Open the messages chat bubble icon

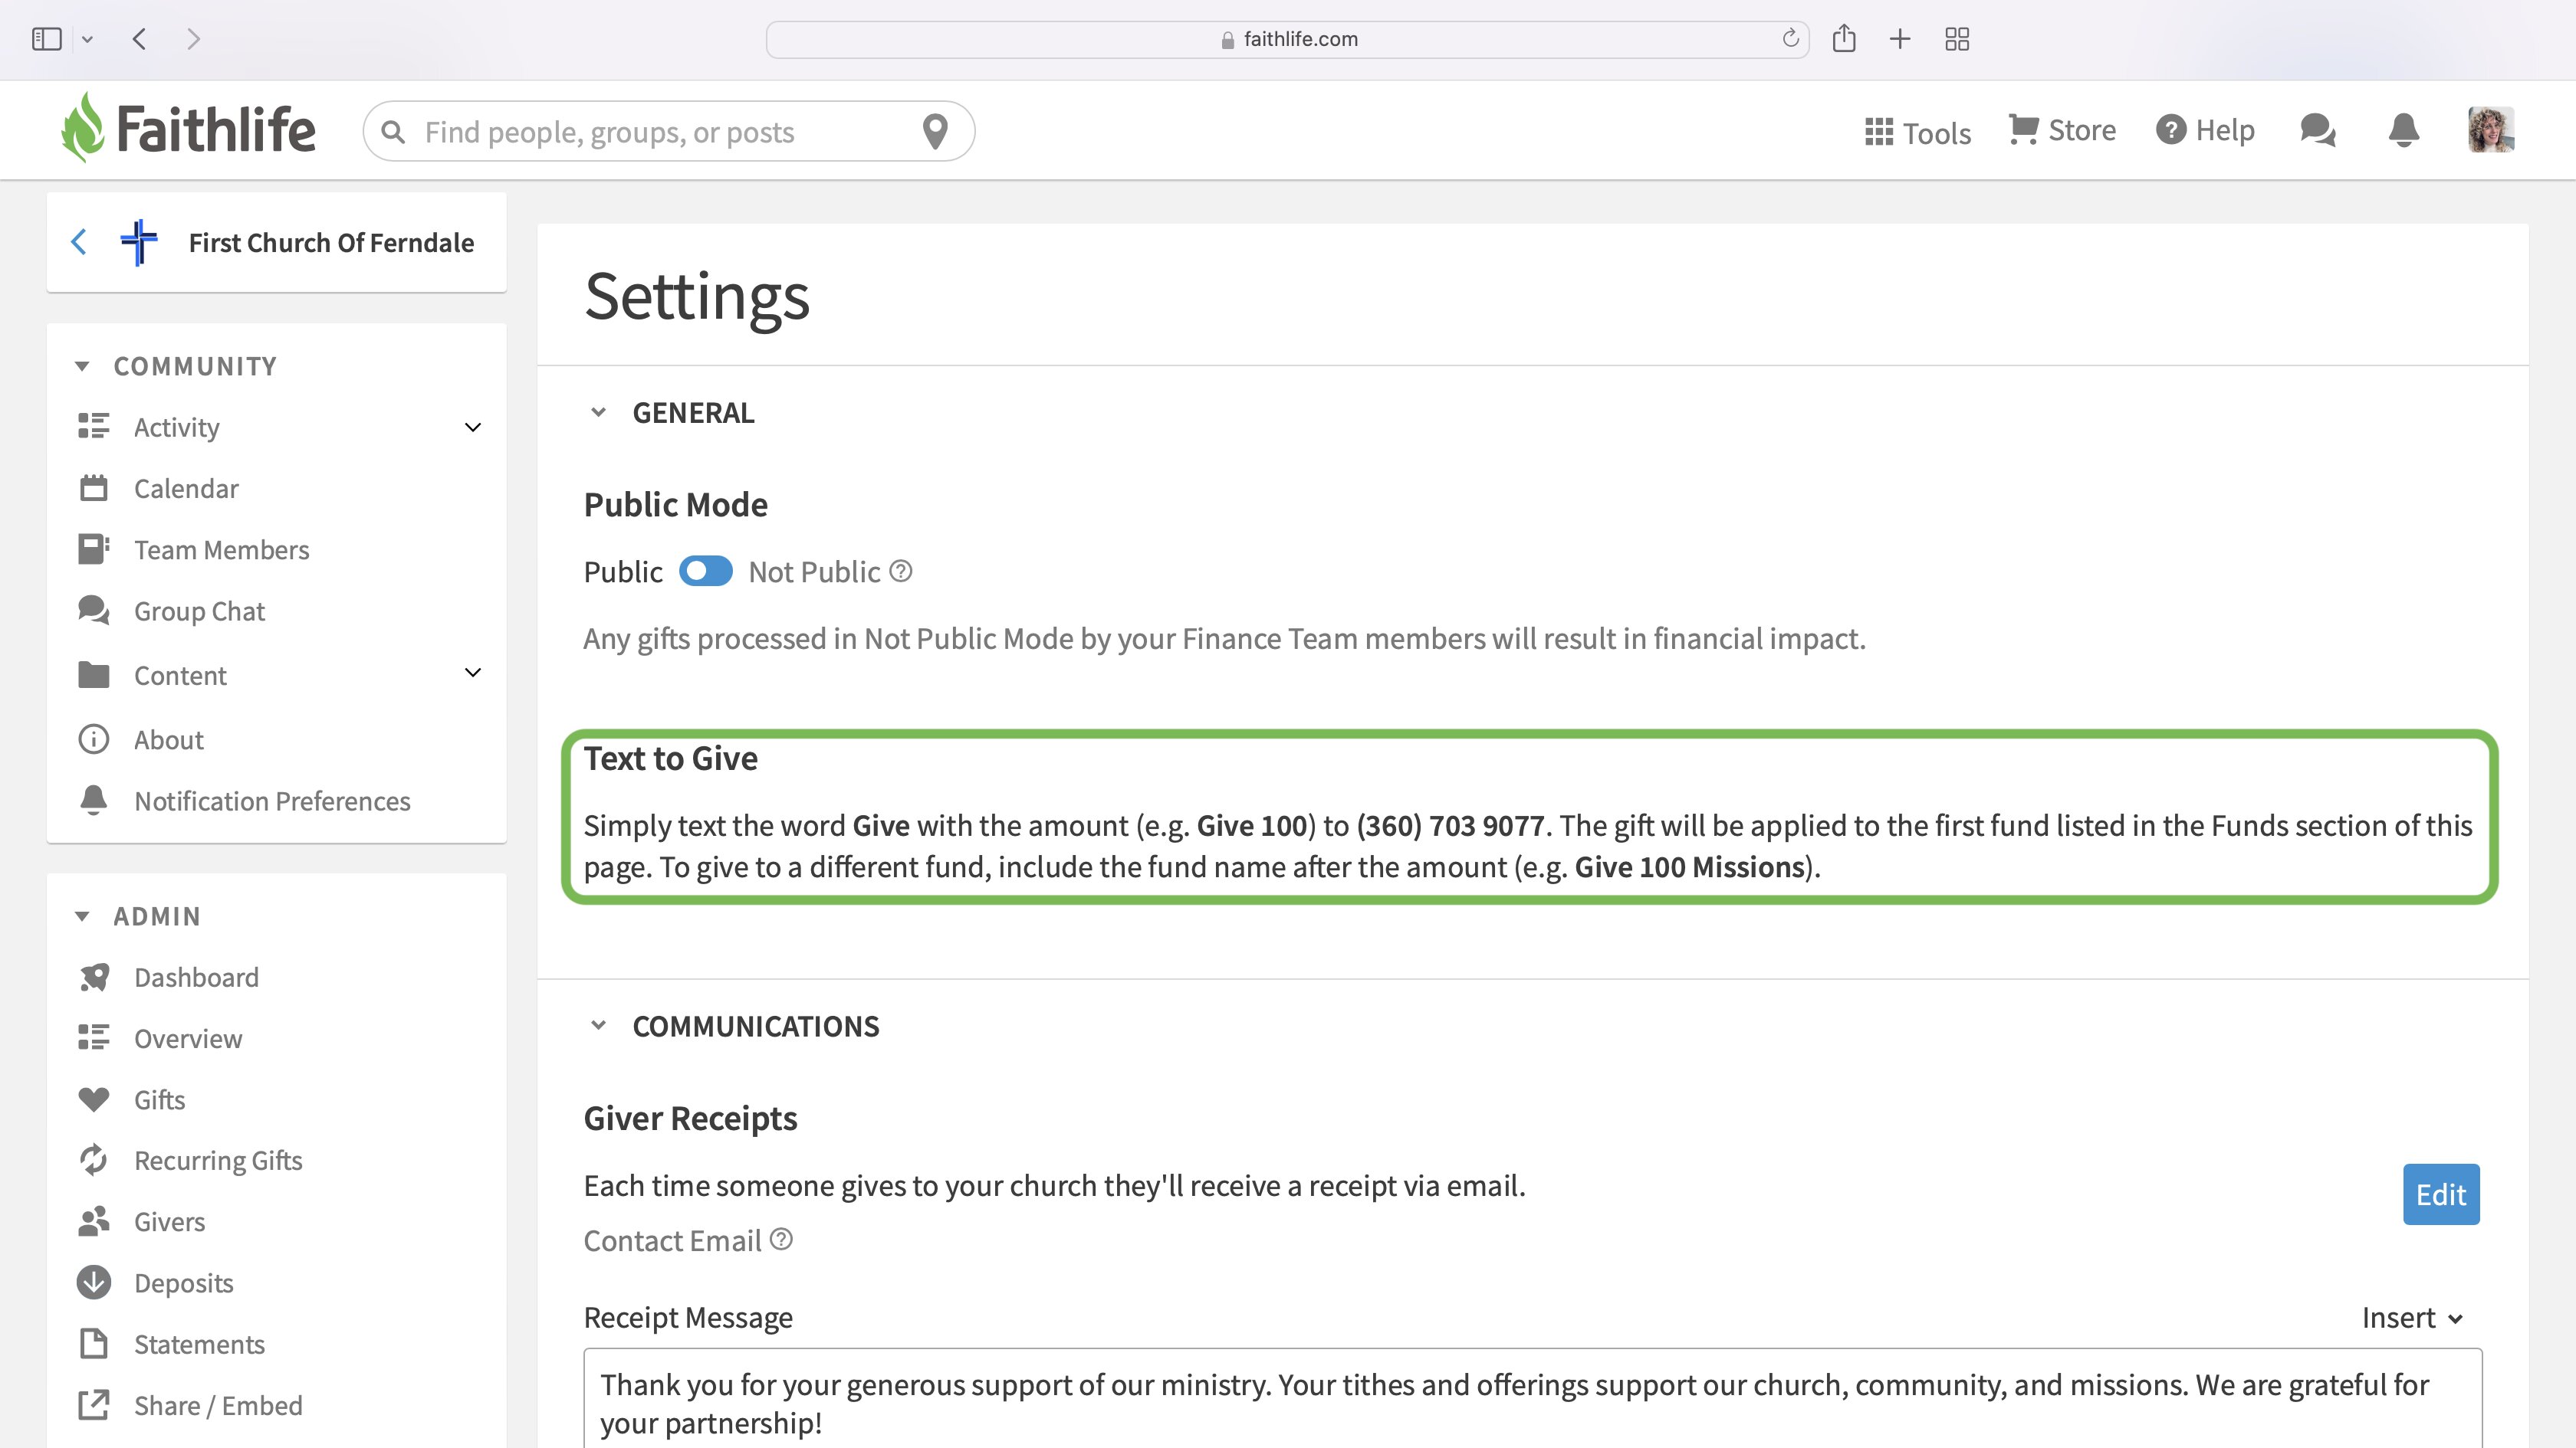(x=2317, y=130)
